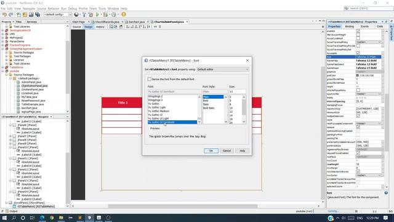Toggle the opaque property checkbox

pos(358,127)
